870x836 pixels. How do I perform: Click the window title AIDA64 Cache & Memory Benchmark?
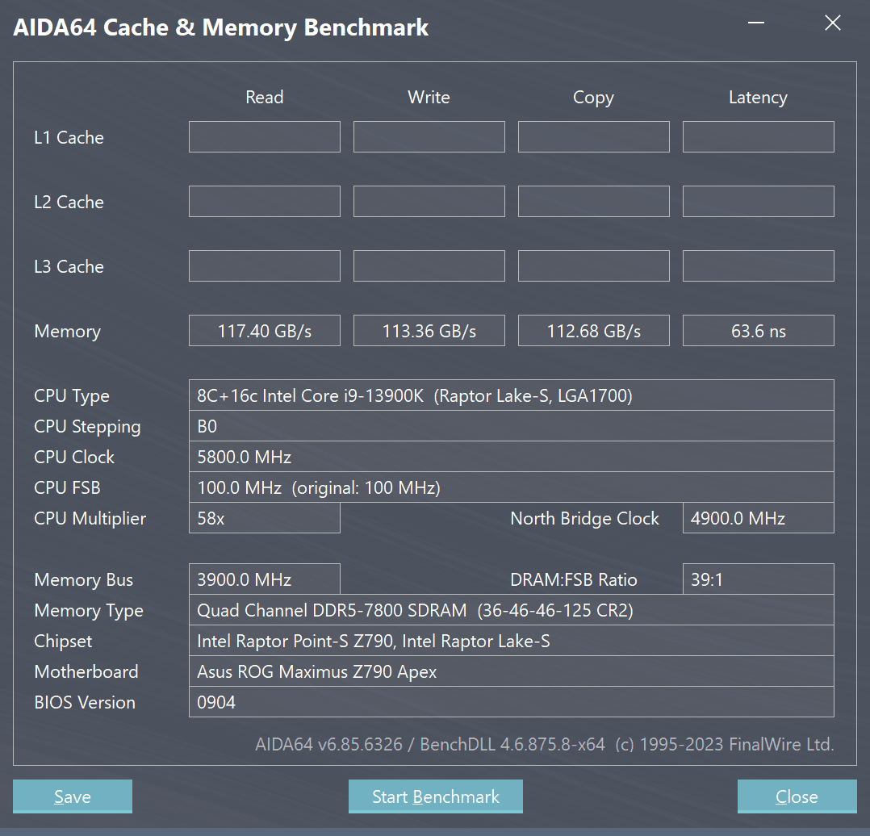pos(221,27)
